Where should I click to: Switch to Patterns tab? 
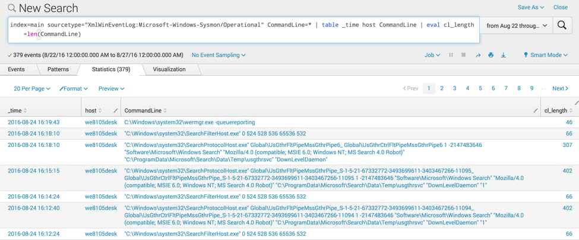pos(58,69)
